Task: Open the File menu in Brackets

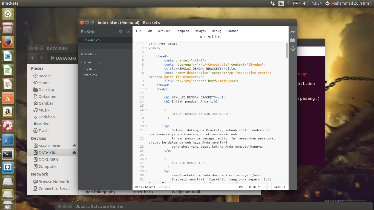Action: [x=139, y=31]
